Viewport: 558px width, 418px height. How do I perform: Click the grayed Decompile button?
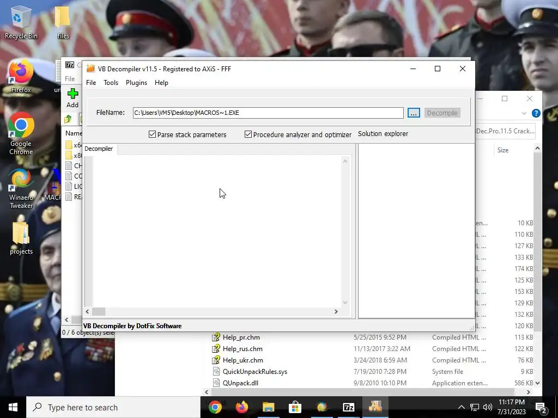pyautogui.click(x=442, y=113)
